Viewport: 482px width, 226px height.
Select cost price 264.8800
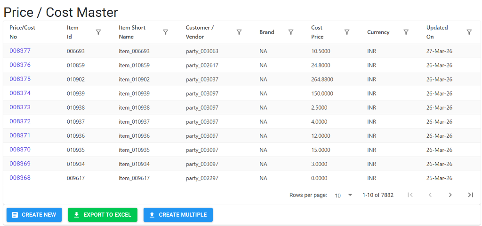click(x=322, y=79)
